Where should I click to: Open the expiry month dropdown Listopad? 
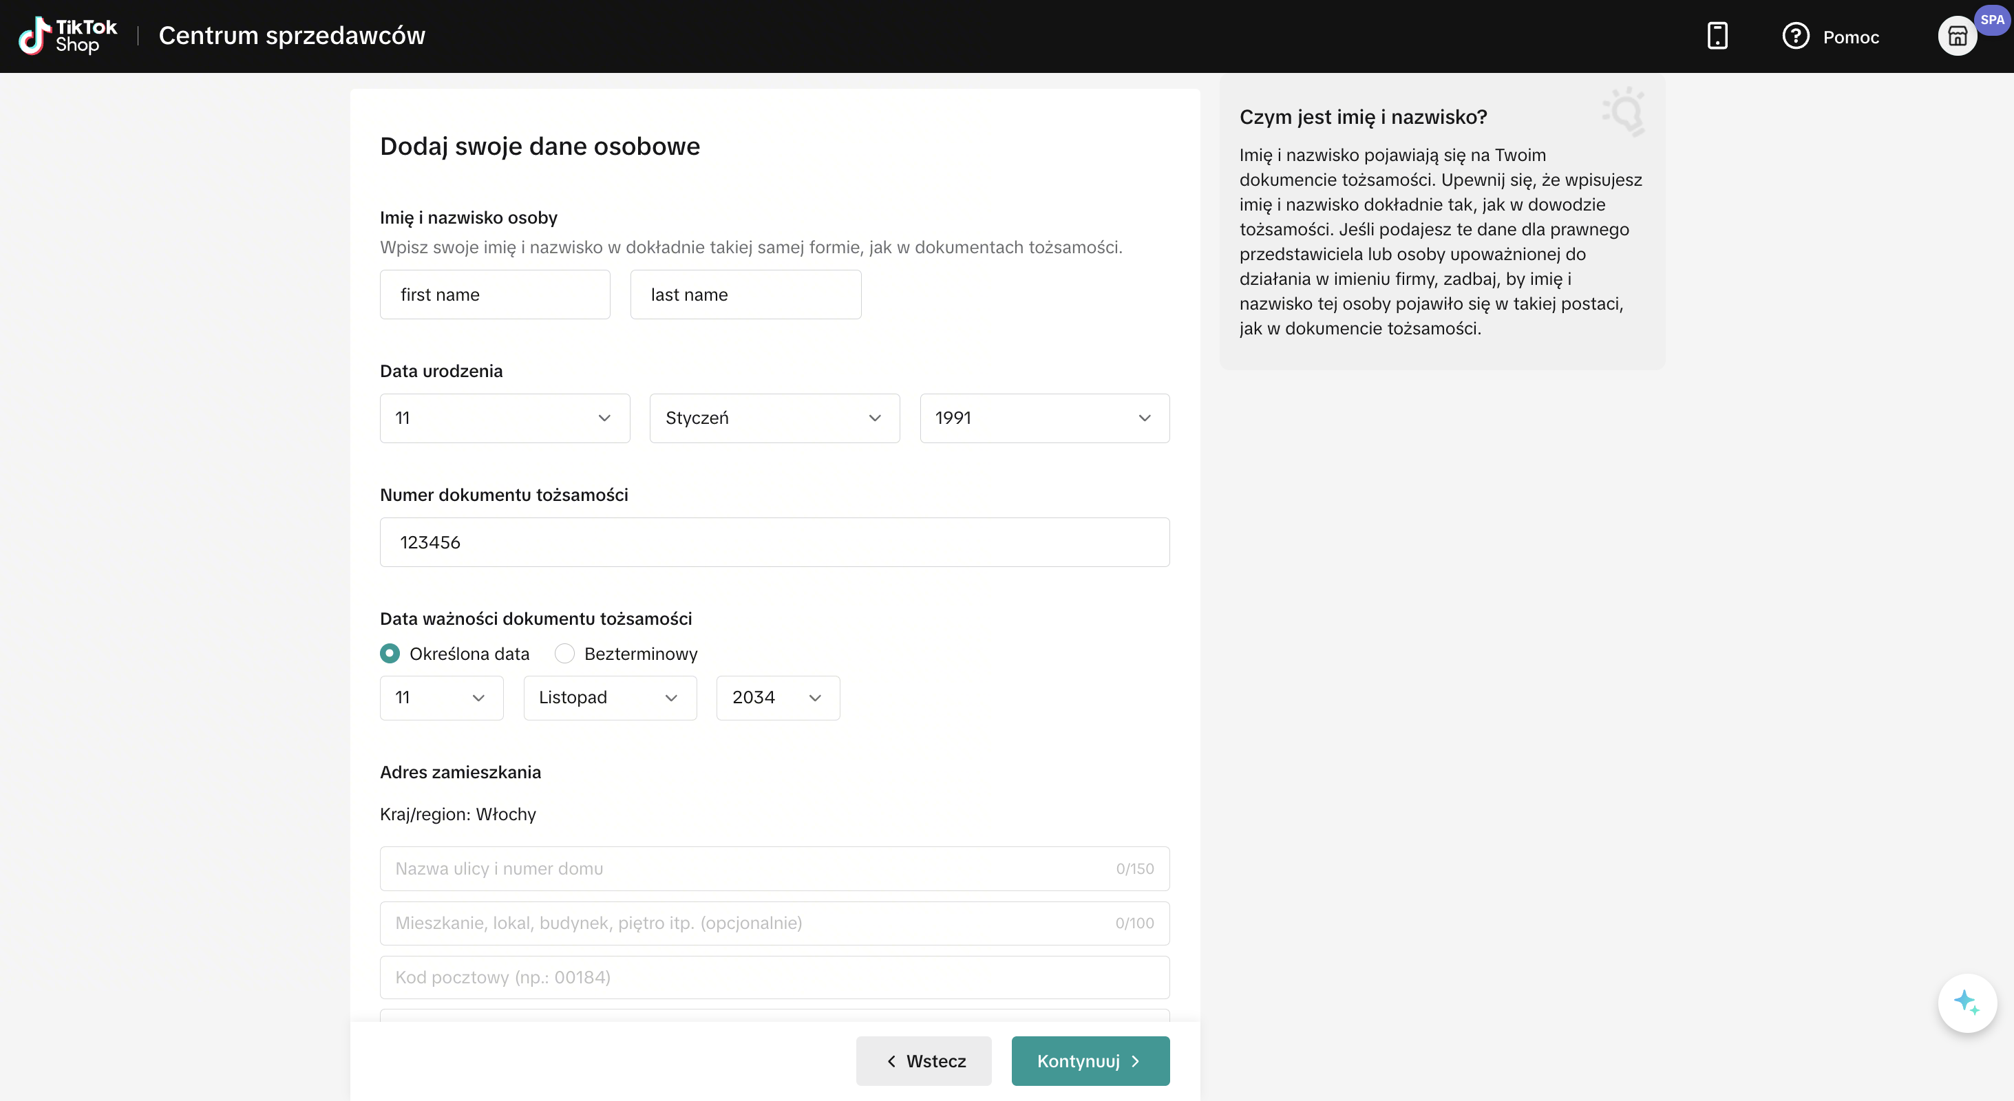pos(610,698)
